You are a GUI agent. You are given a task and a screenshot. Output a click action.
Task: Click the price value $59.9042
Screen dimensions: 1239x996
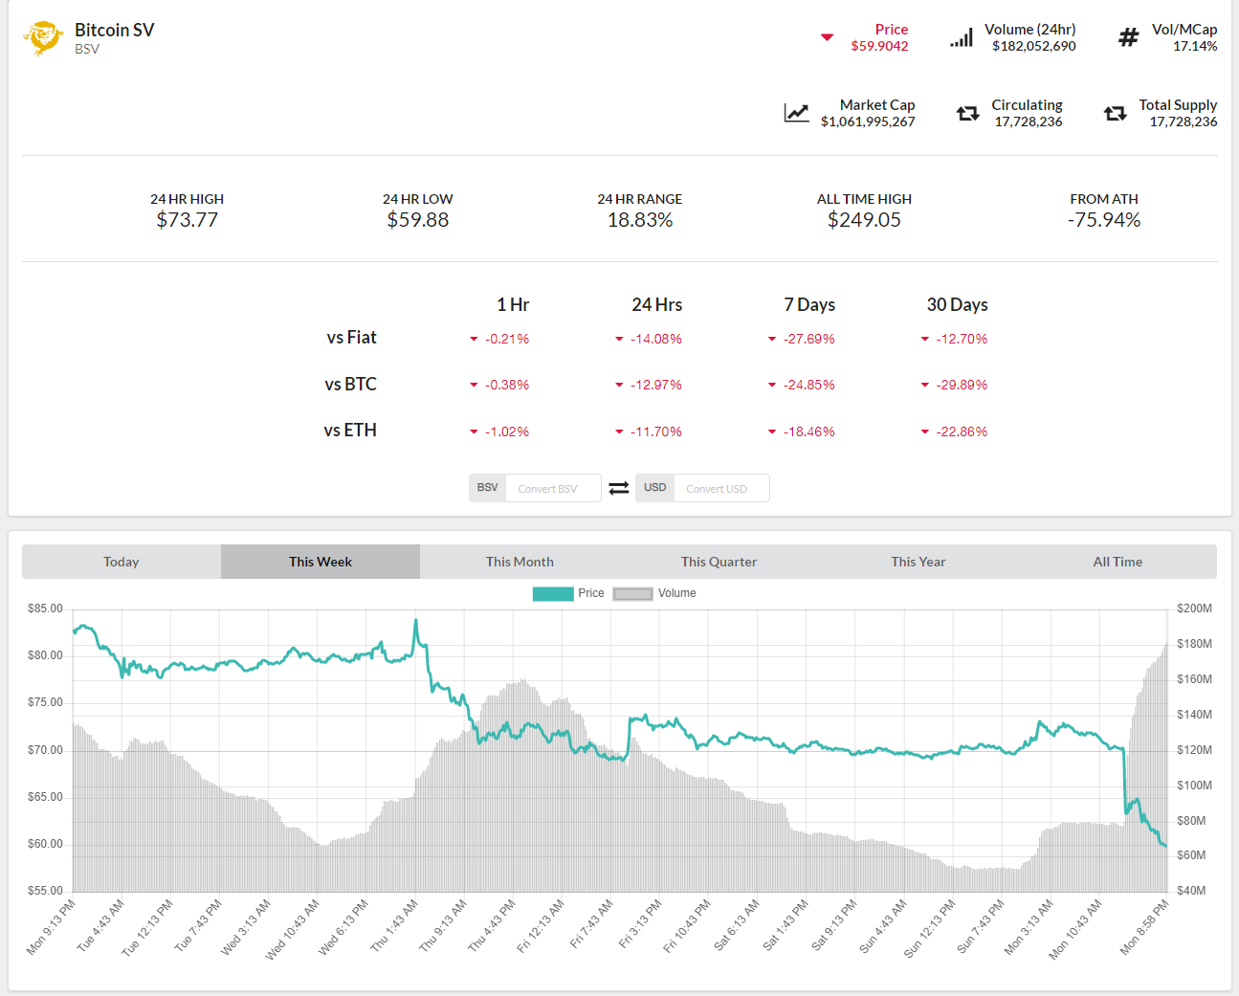tap(879, 46)
